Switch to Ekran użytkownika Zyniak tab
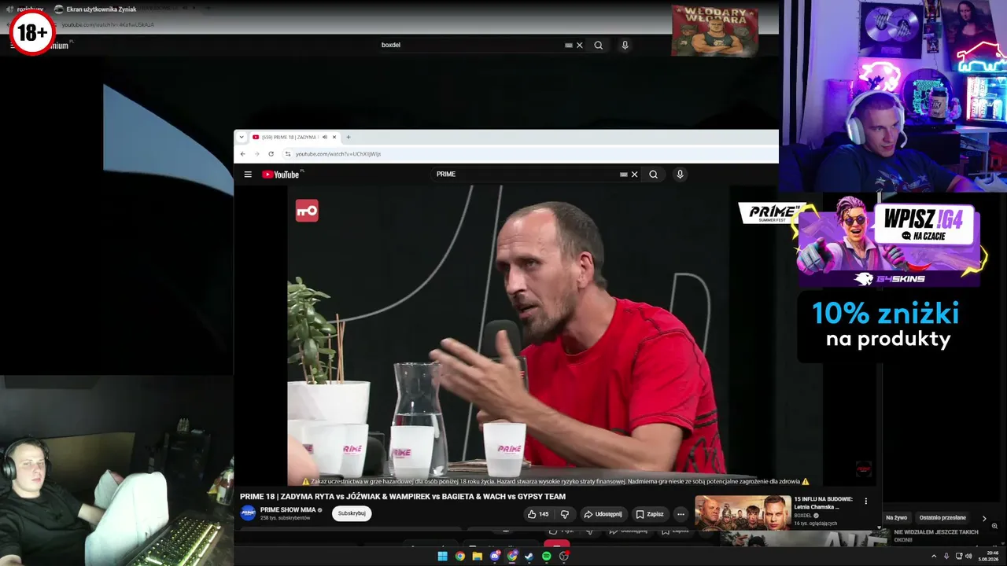1007x566 pixels. pyautogui.click(x=95, y=9)
